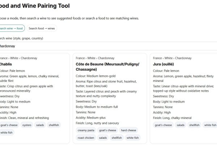217x145 pixels.
Task: Click salads tag in Côte de Beaune card
Action: click(103, 138)
